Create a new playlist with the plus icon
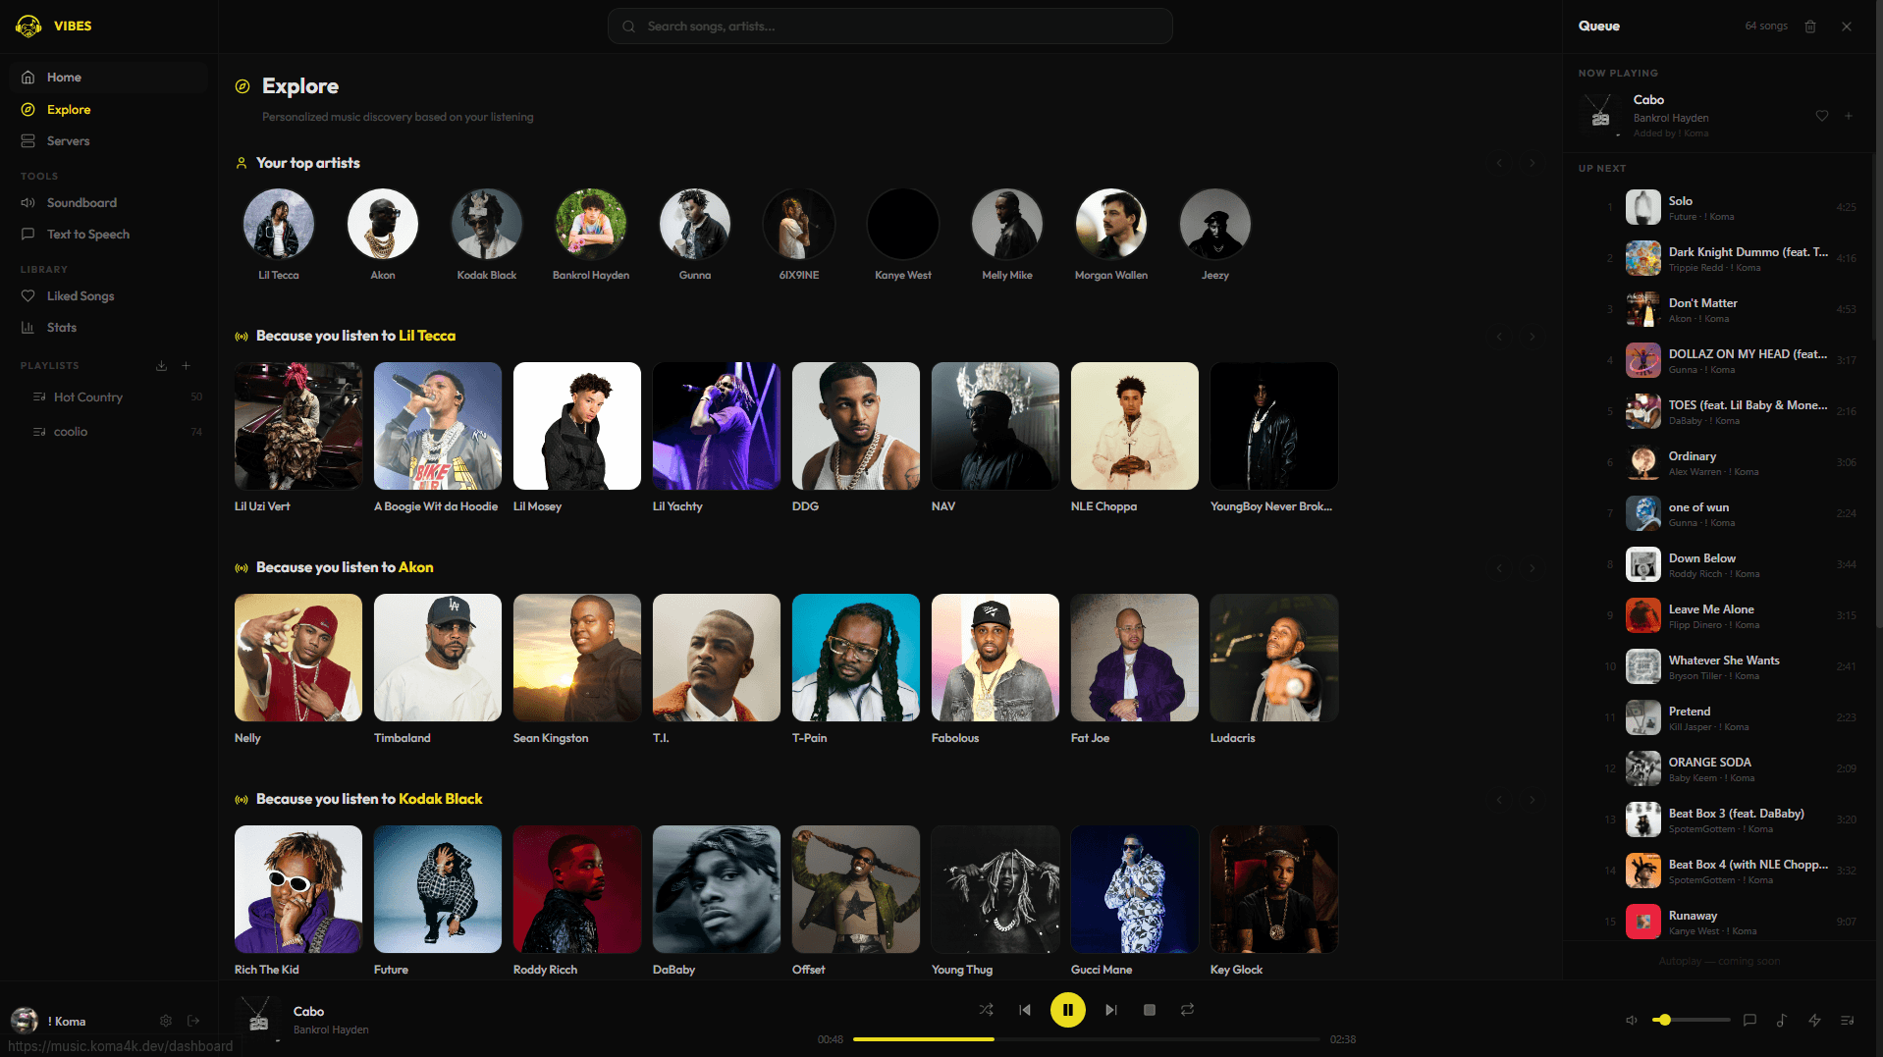 (x=186, y=366)
